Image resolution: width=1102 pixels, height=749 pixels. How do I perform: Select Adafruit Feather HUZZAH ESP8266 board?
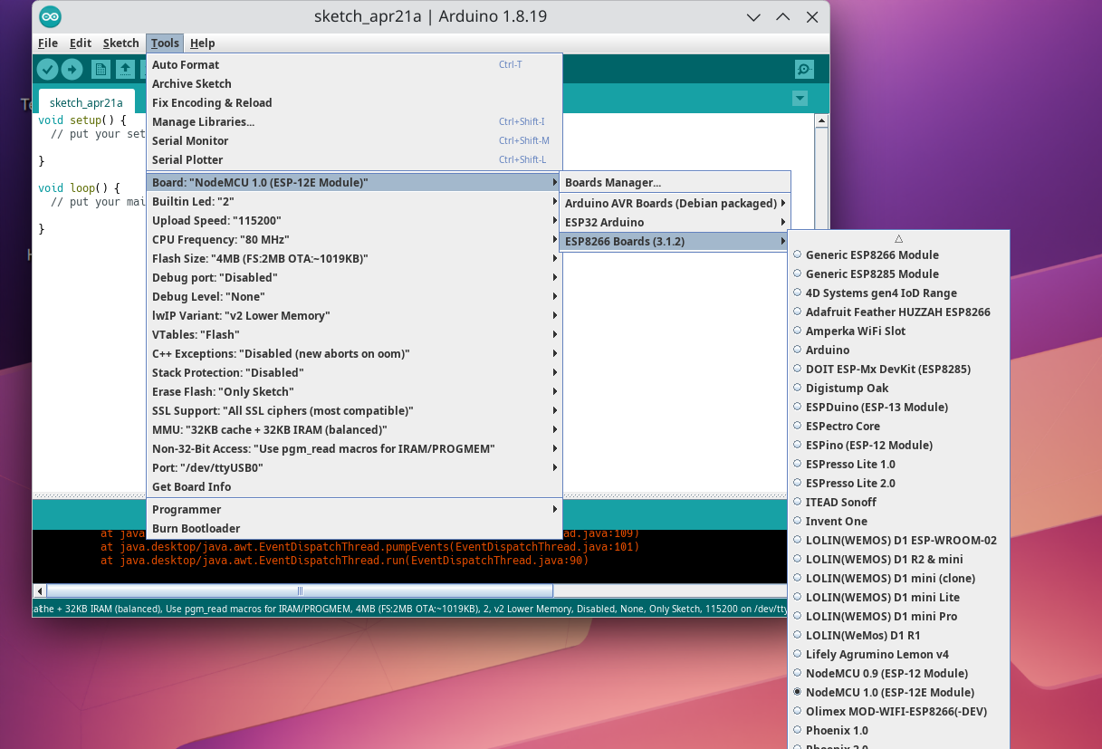(898, 312)
